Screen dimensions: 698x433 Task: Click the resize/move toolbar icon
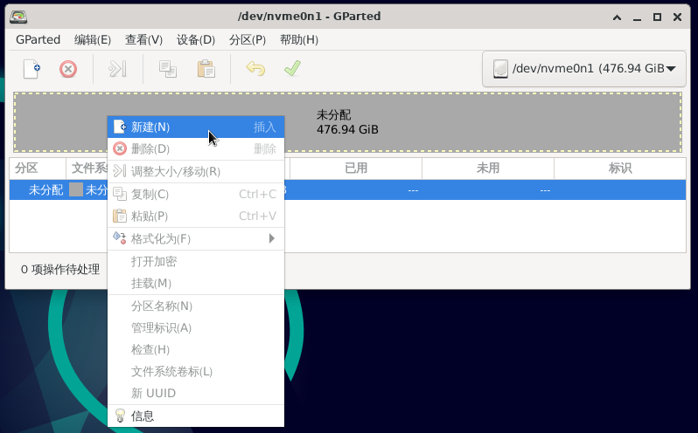click(118, 69)
